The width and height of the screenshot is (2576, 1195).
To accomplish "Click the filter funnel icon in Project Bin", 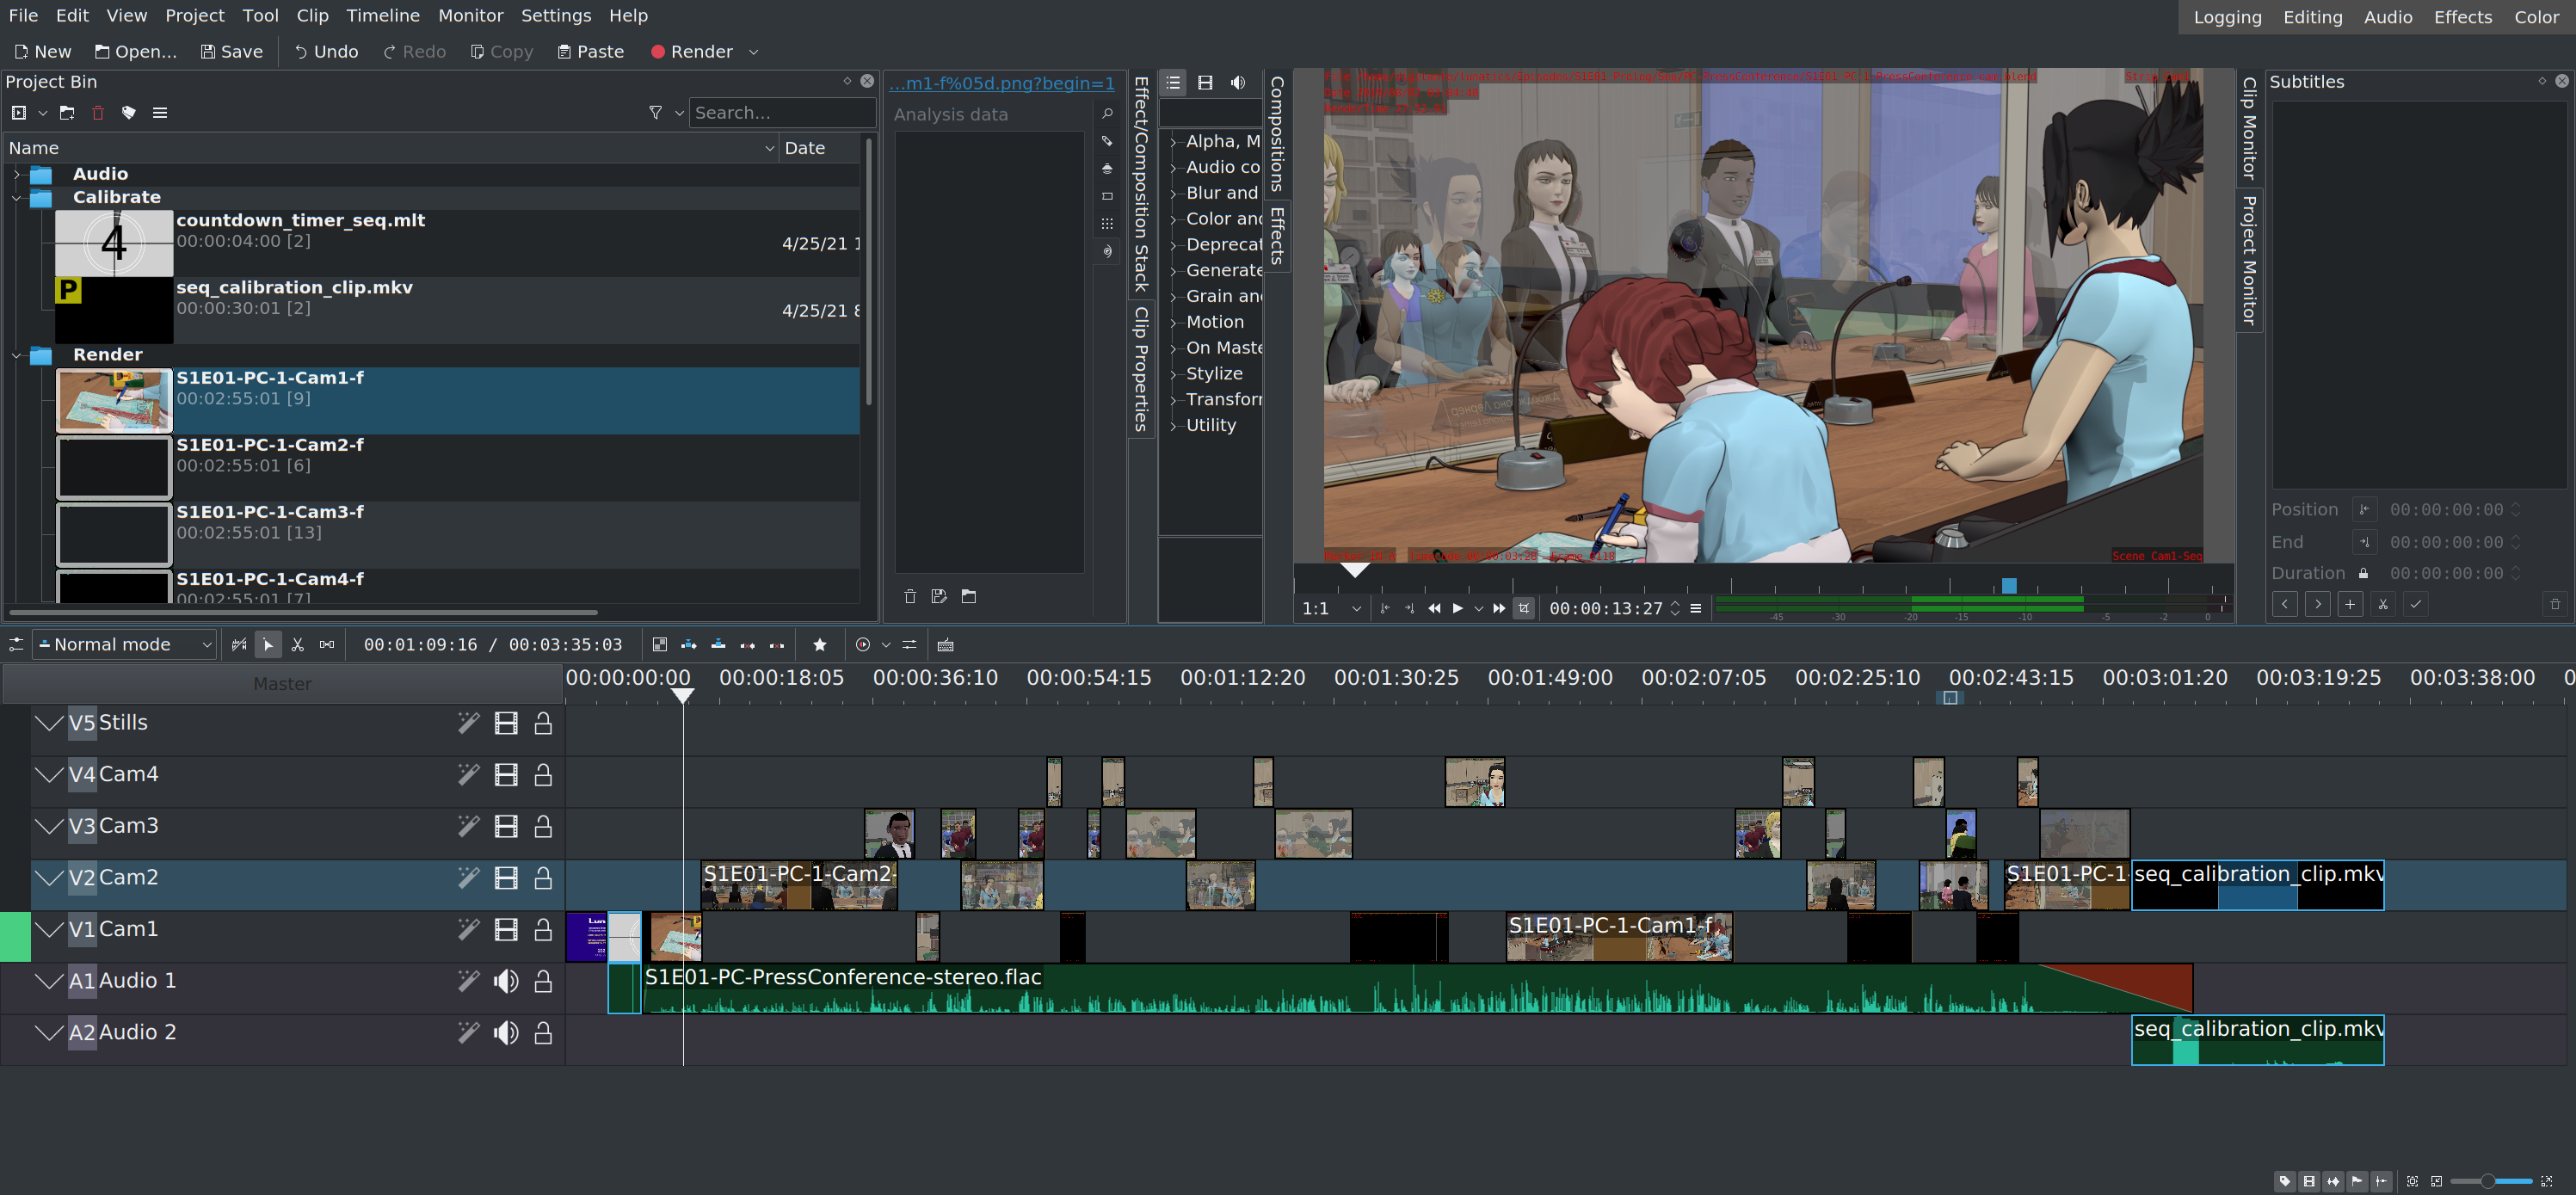I will [x=655, y=113].
